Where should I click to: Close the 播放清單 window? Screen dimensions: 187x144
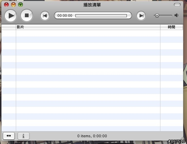click(6, 5)
